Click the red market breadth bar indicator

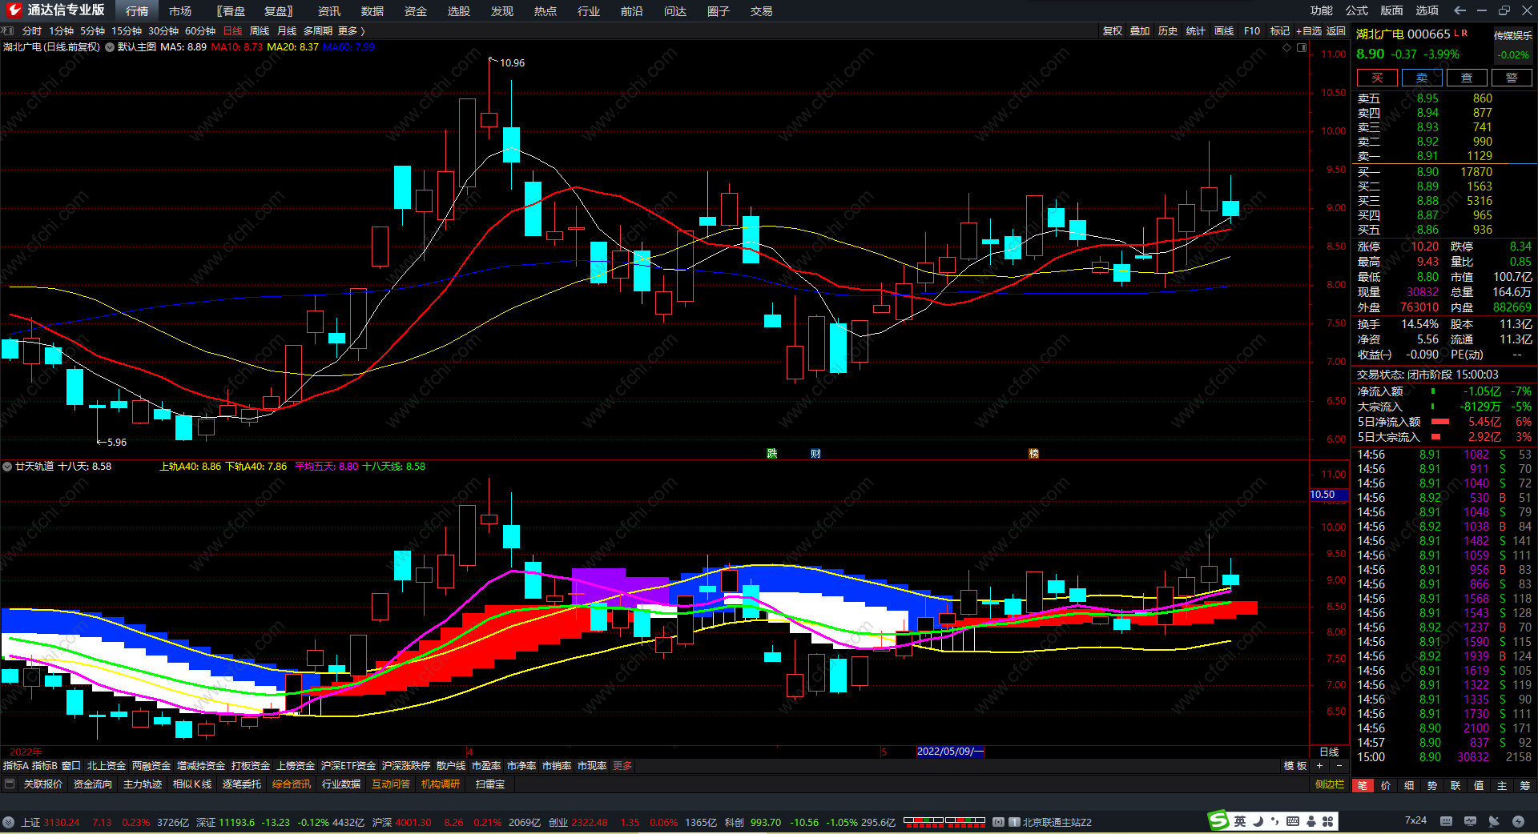pos(944,821)
